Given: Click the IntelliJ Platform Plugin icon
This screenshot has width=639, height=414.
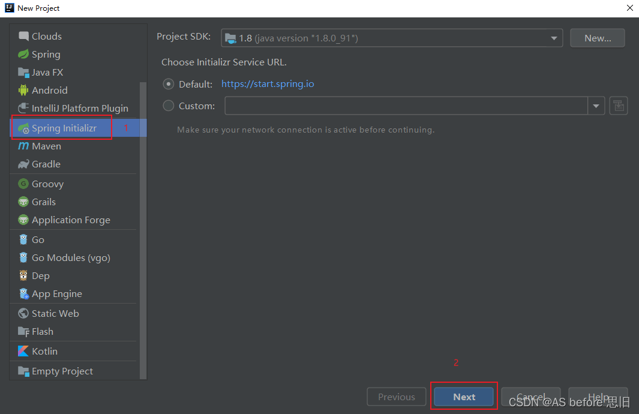Looking at the screenshot, I should point(23,108).
